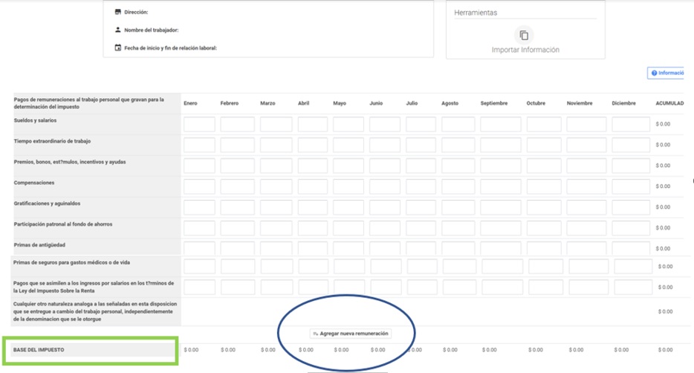Click the calendar icon beside Fecha de inicio

(x=117, y=48)
